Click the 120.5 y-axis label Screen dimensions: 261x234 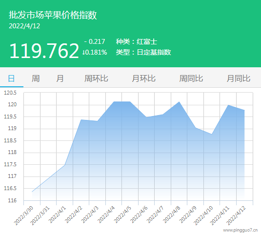click(10, 93)
